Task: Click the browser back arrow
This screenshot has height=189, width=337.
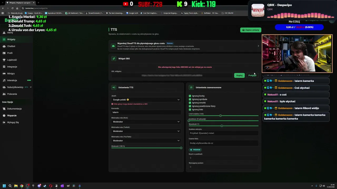Action: pyautogui.click(x=3, y=8)
